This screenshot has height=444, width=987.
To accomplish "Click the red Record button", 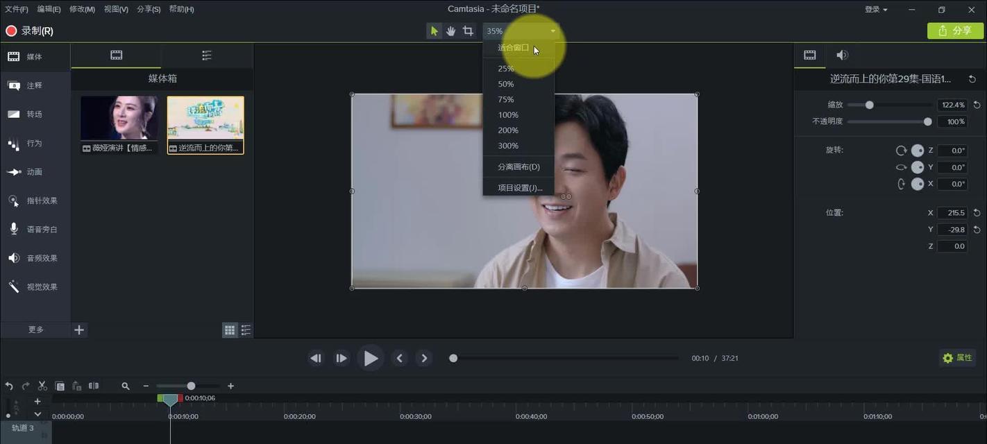I will click(x=29, y=31).
